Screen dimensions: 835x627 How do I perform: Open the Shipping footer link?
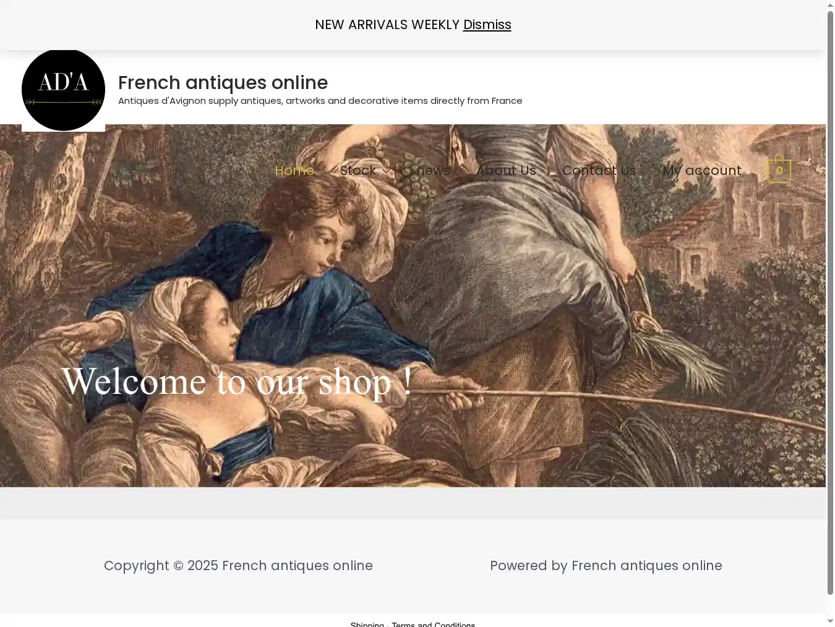[367, 624]
